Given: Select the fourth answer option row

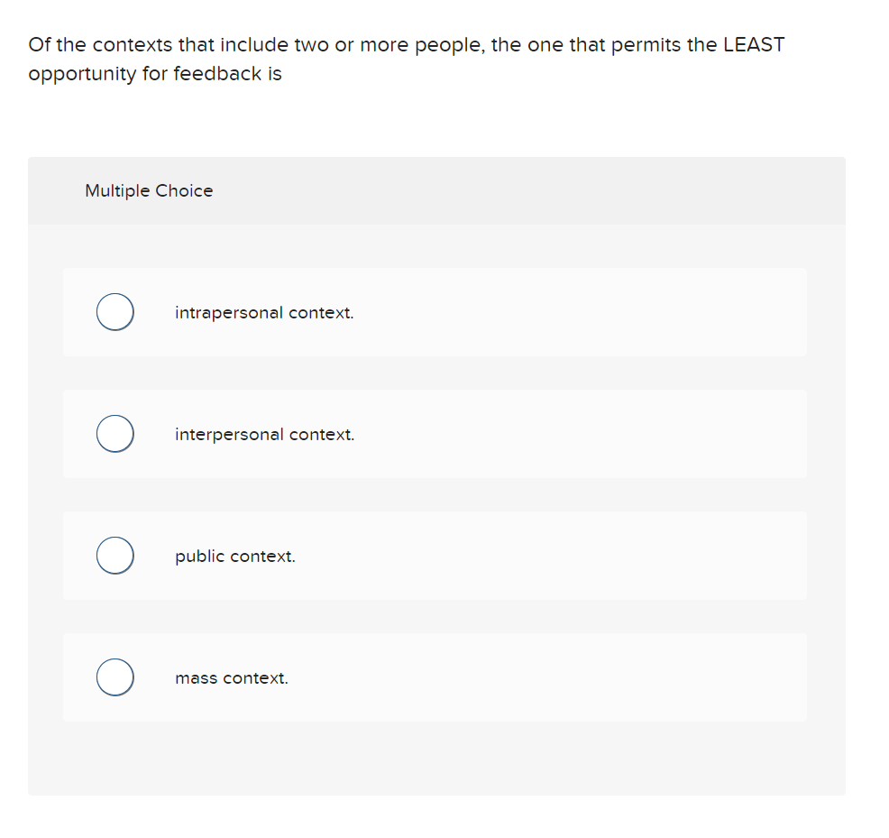Looking at the screenshot, I should 435,677.
